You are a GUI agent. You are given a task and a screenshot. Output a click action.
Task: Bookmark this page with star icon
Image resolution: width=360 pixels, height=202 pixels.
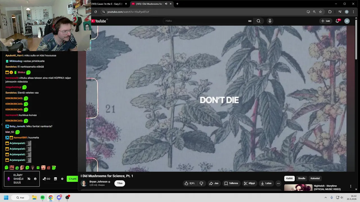320,12
